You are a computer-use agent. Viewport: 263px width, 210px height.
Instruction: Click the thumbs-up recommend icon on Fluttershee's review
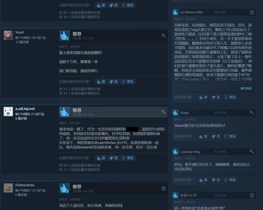tap(65, 188)
